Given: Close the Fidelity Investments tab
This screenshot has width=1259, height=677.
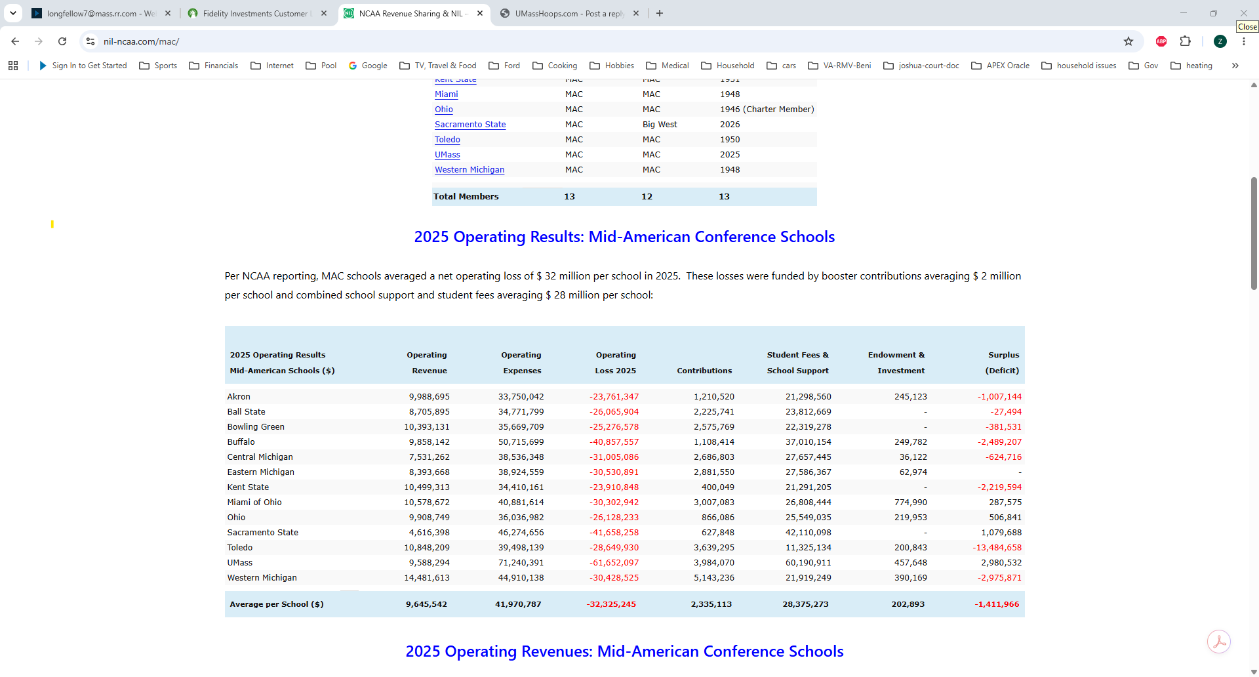Looking at the screenshot, I should (324, 13).
